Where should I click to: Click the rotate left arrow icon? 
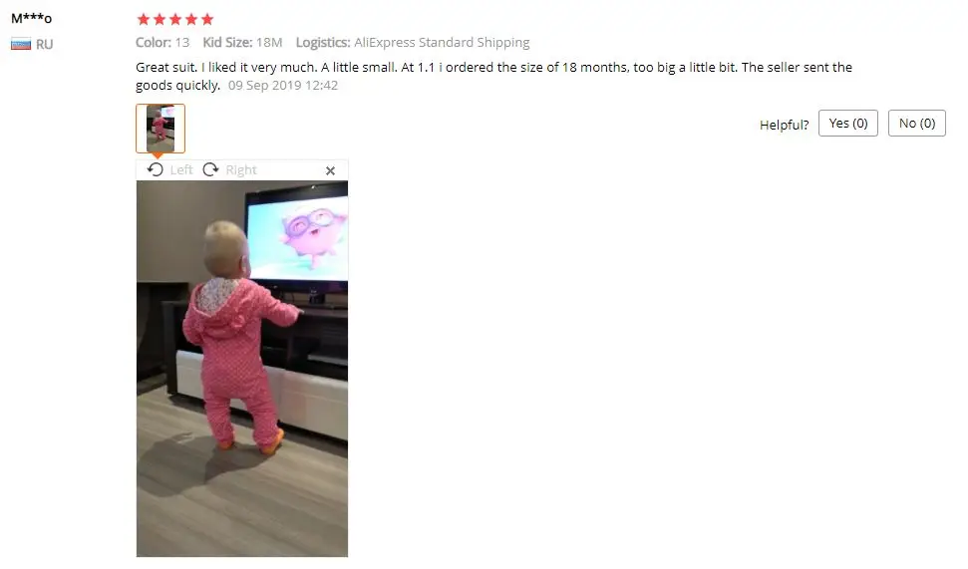pos(155,169)
